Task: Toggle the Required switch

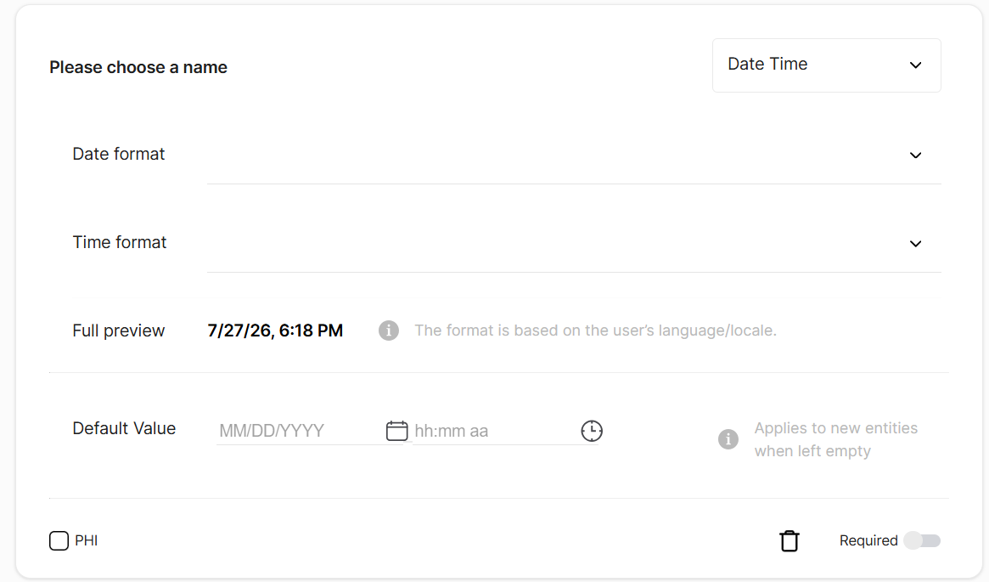Action: point(922,540)
